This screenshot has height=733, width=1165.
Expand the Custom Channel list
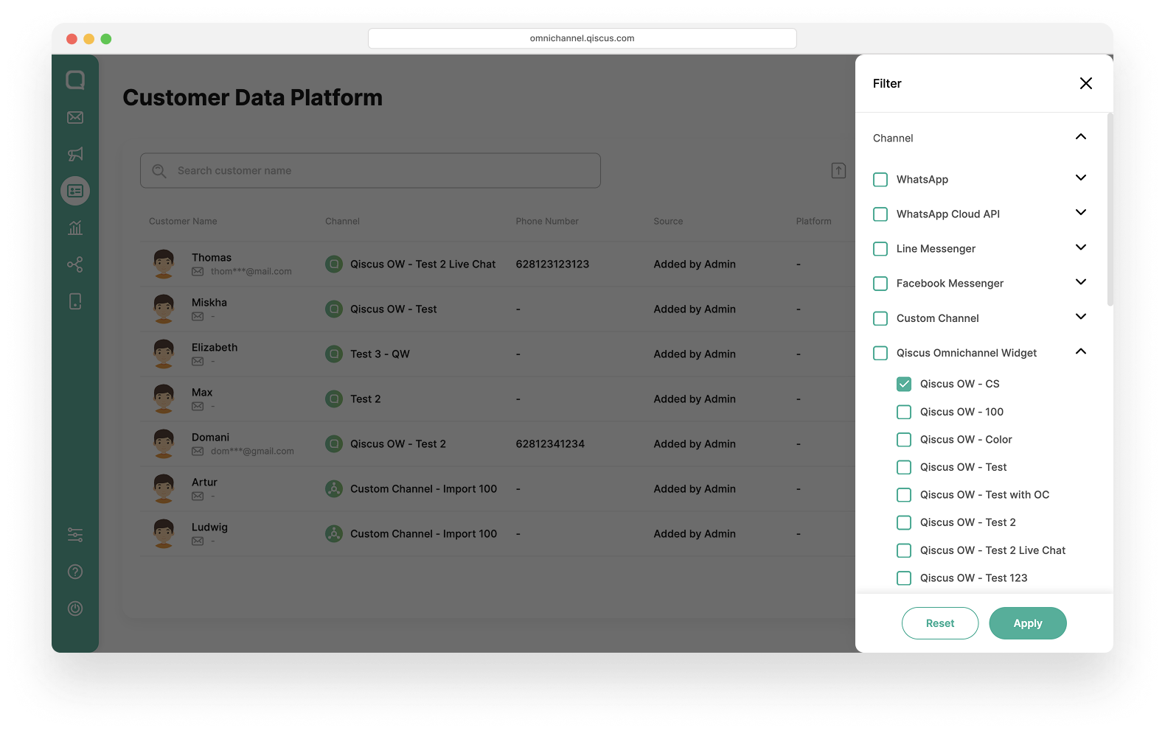coord(1081,316)
